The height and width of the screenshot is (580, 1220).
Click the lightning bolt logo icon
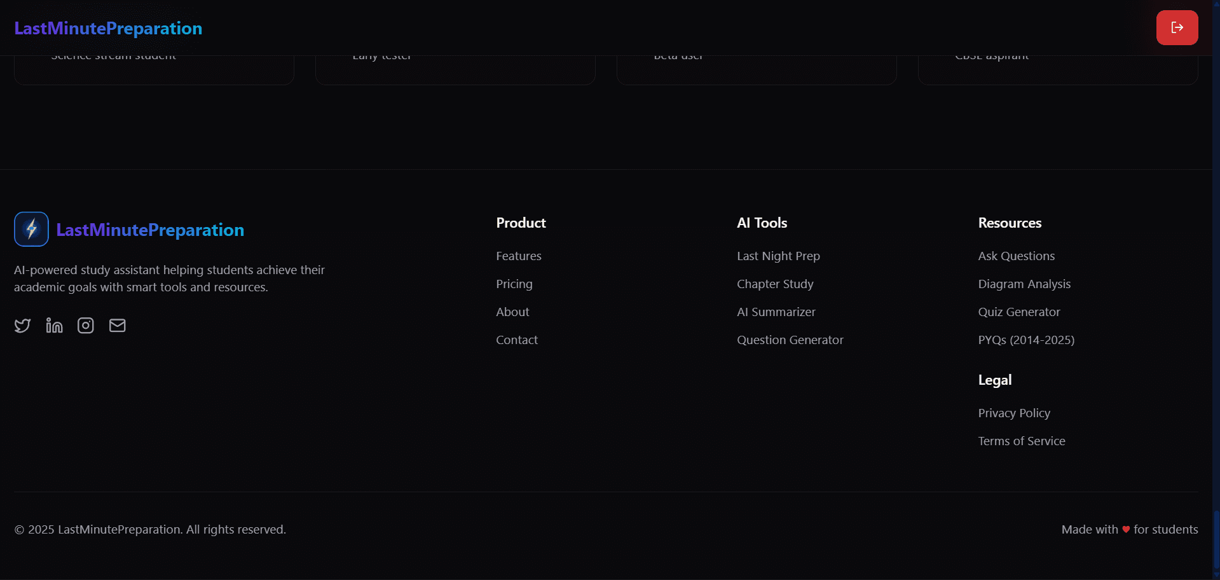point(31,229)
